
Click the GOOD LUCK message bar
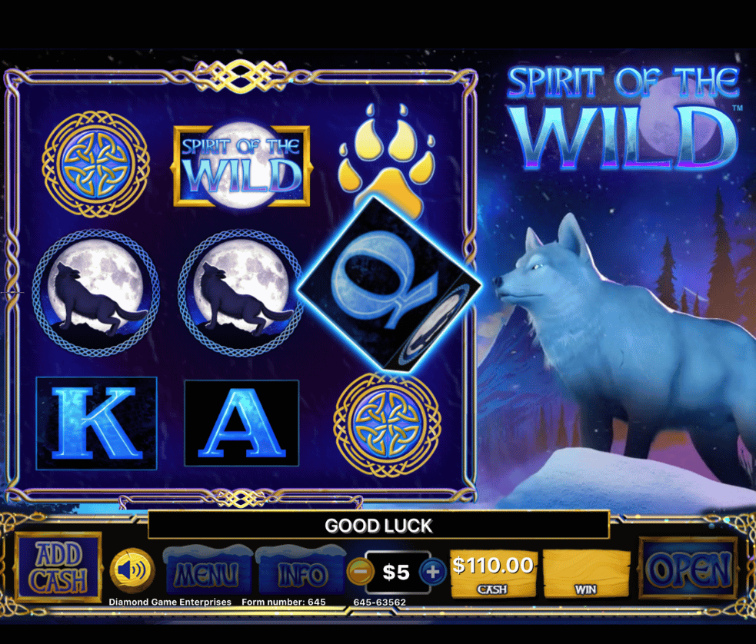[378, 525]
